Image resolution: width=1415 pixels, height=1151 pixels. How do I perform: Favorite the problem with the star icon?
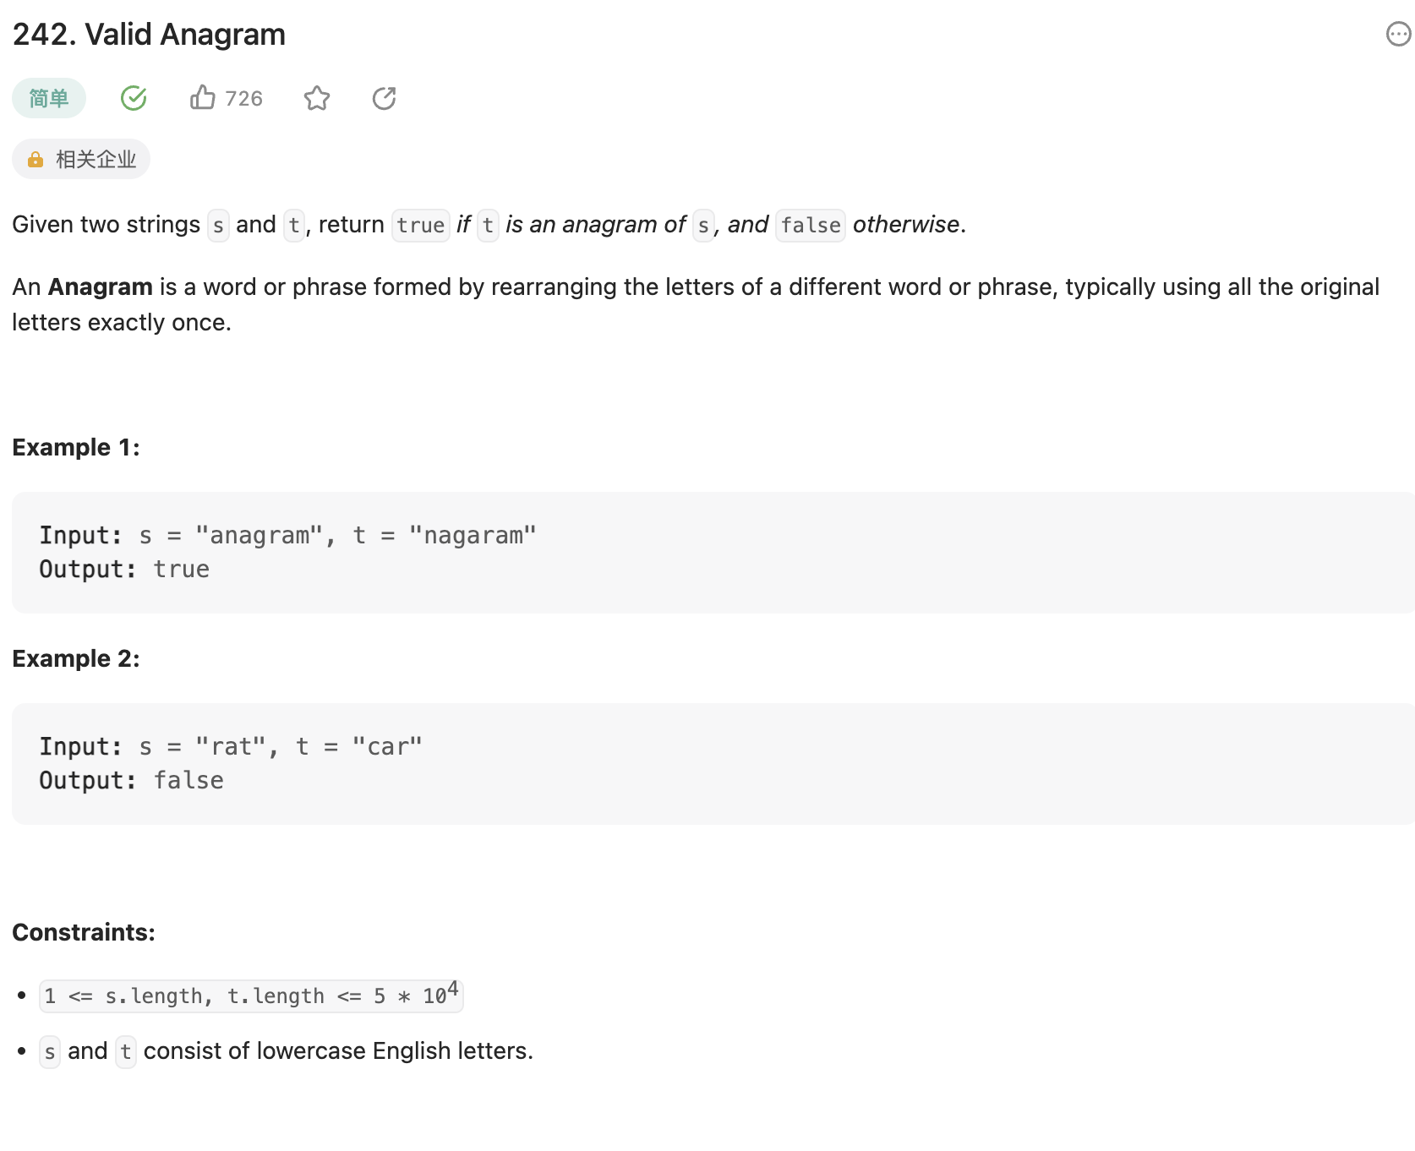[317, 98]
